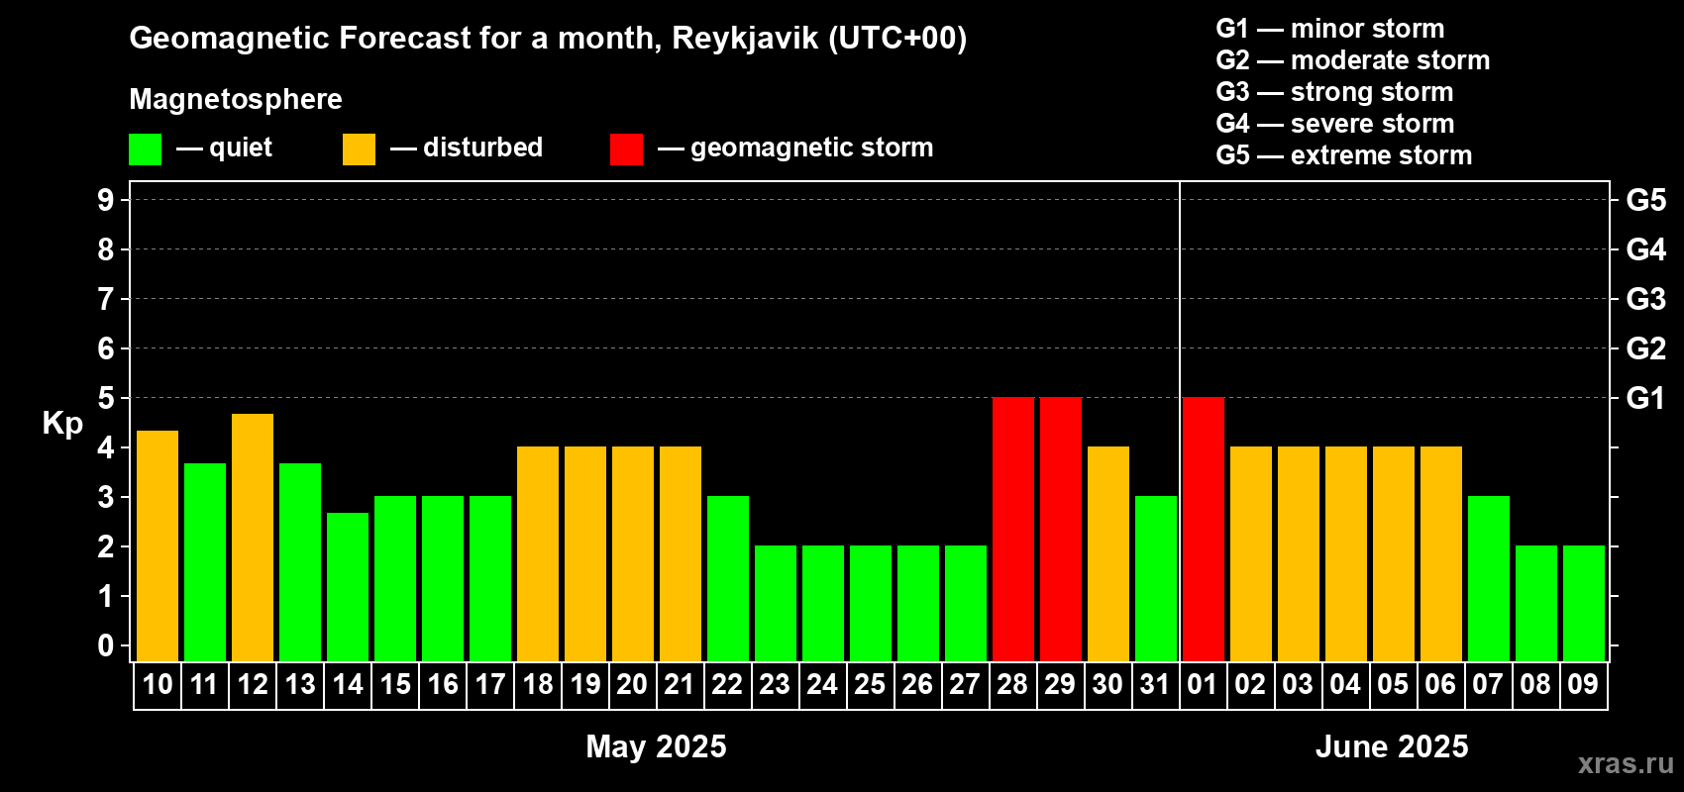Select the May 12 orange bar
This screenshot has height=792, width=1684.
click(253, 538)
